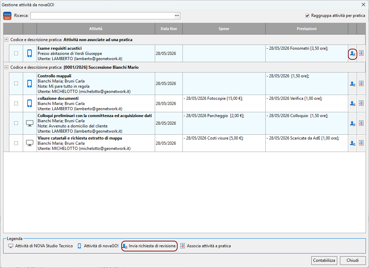
Task: Click the Costi visure [5,00 €] expense cell
Action: click(x=224, y=143)
